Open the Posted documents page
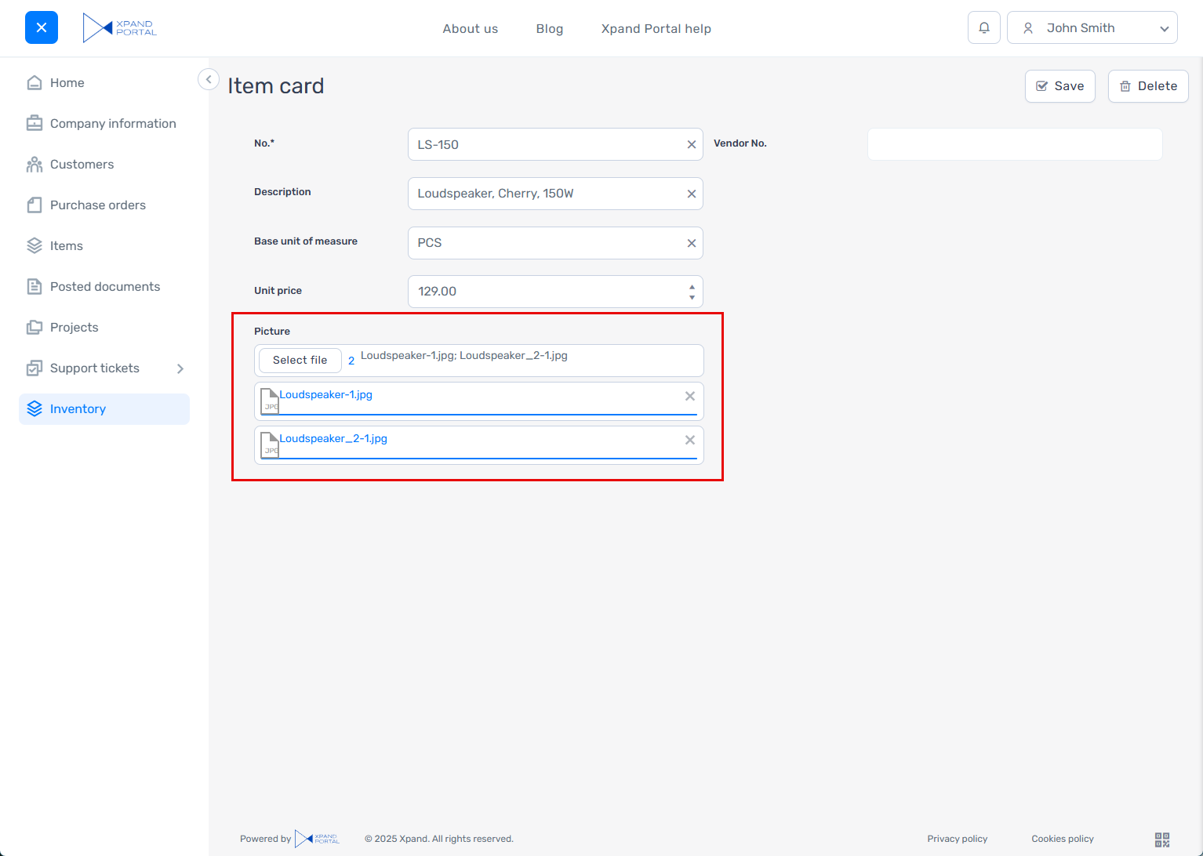Screen dimensions: 1203x856 click(x=105, y=287)
